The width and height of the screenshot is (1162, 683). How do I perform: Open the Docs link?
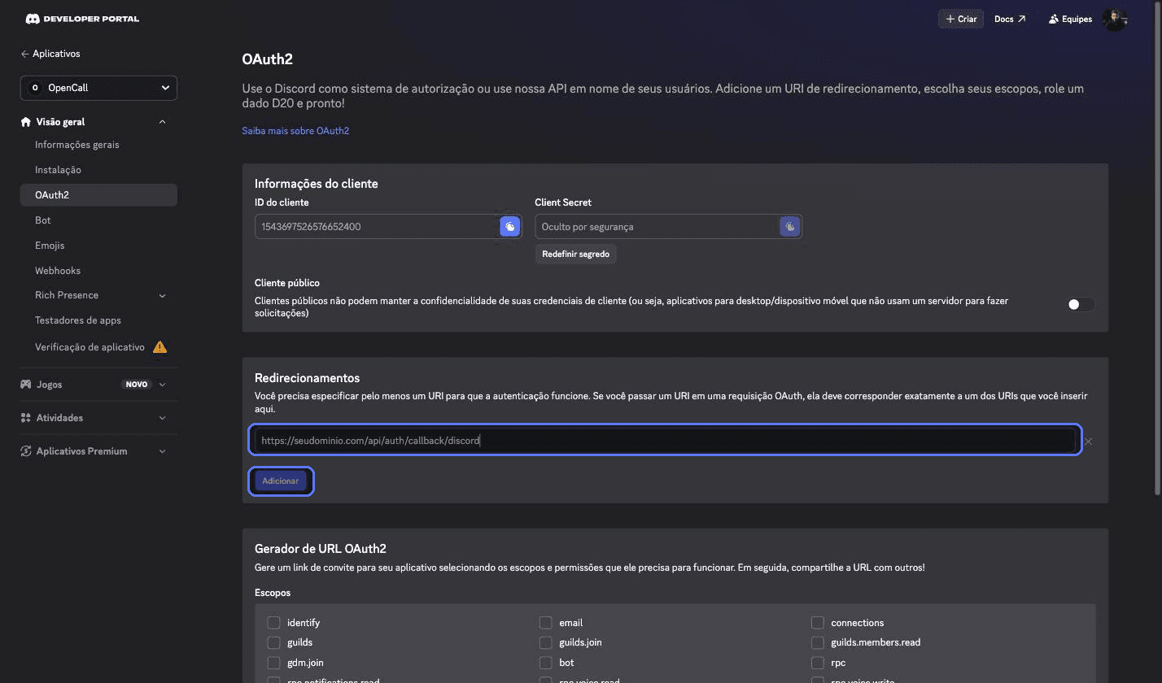pos(1010,19)
